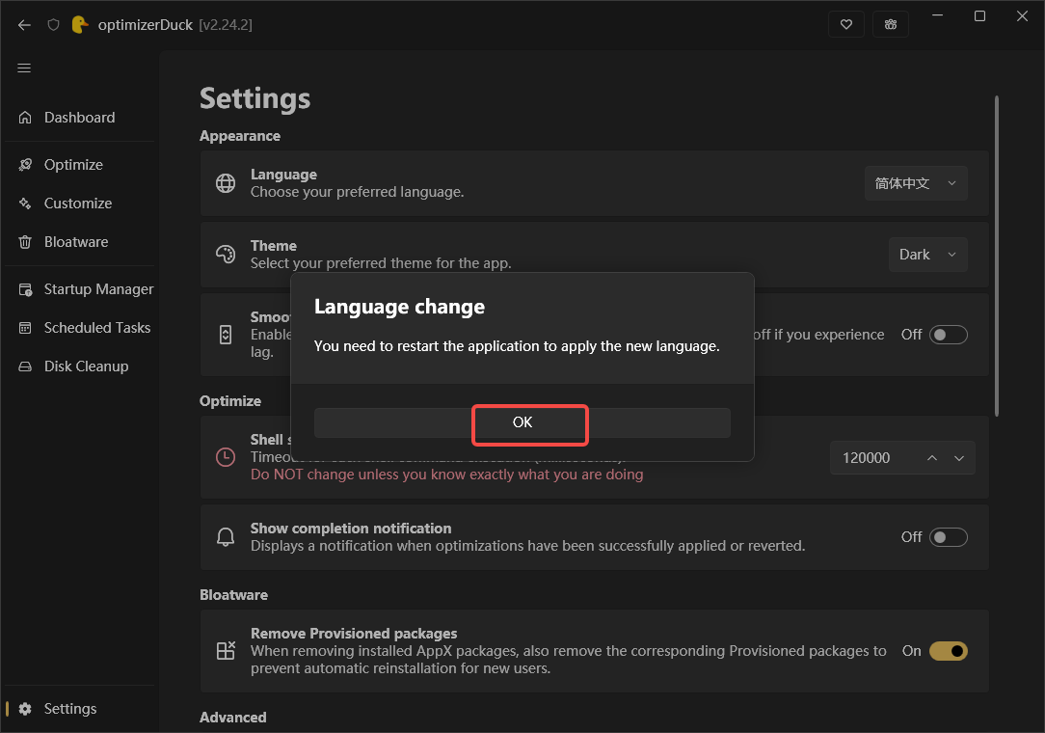
Task: Open the heart favorite button
Action: (845, 25)
